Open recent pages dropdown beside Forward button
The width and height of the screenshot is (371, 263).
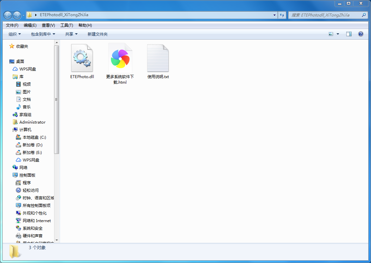point(23,15)
